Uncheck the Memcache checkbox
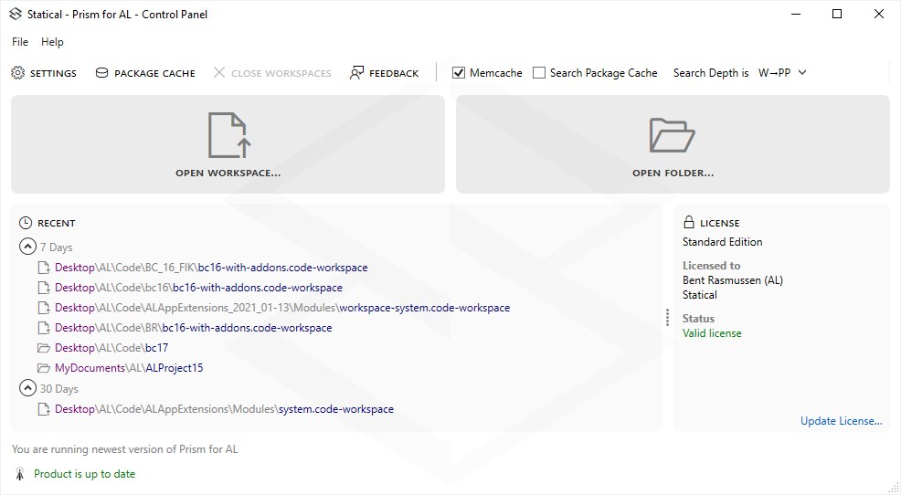901x495 pixels. pyautogui.click(x=459, y=73)
